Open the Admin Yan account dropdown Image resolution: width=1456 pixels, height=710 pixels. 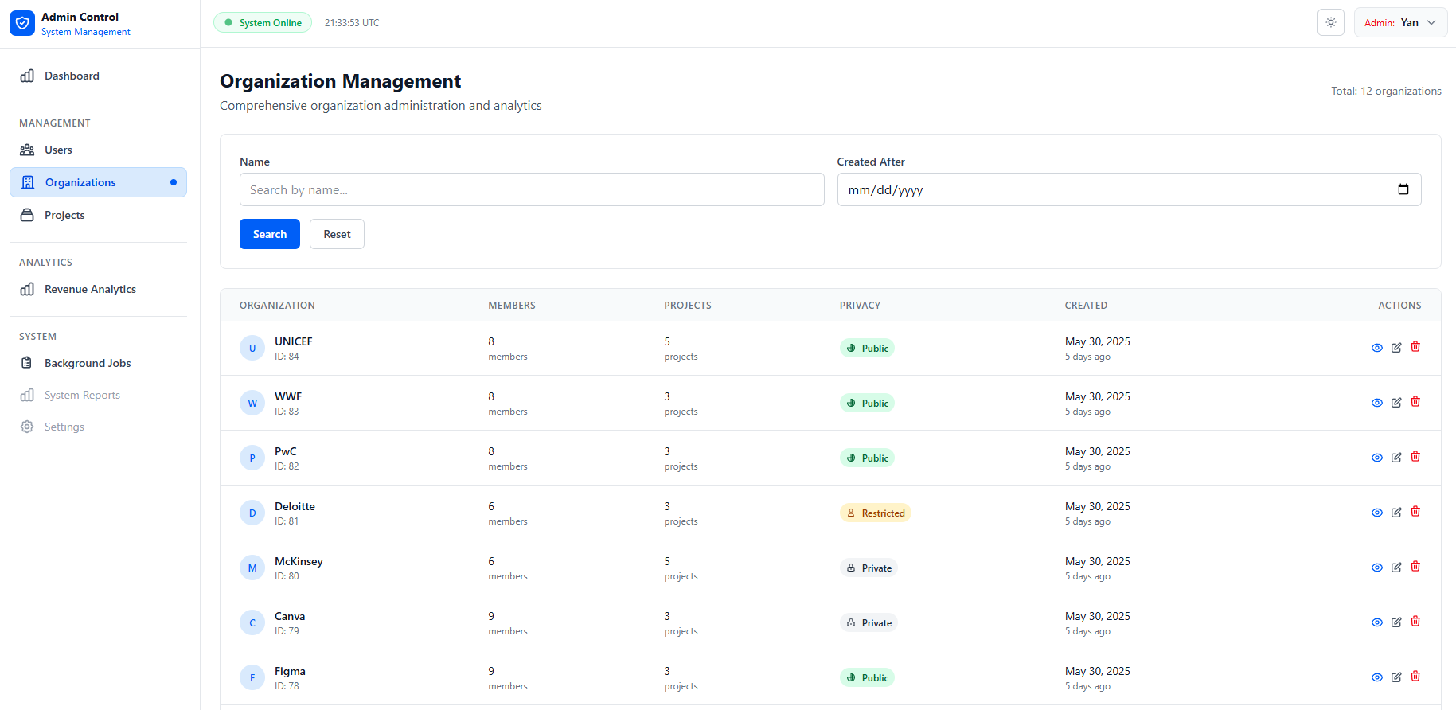(x=1399, y=23)
